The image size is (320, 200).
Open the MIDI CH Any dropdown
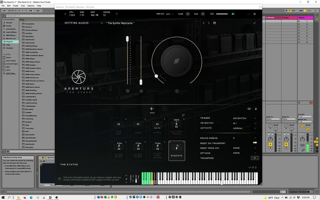pos(170,14)
